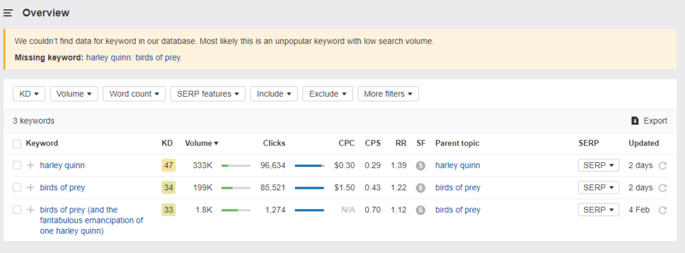Open the harley quinn keyword link
Image resolution: width=685 pixels, height=253 pixels.
click(x=62, y=166)
